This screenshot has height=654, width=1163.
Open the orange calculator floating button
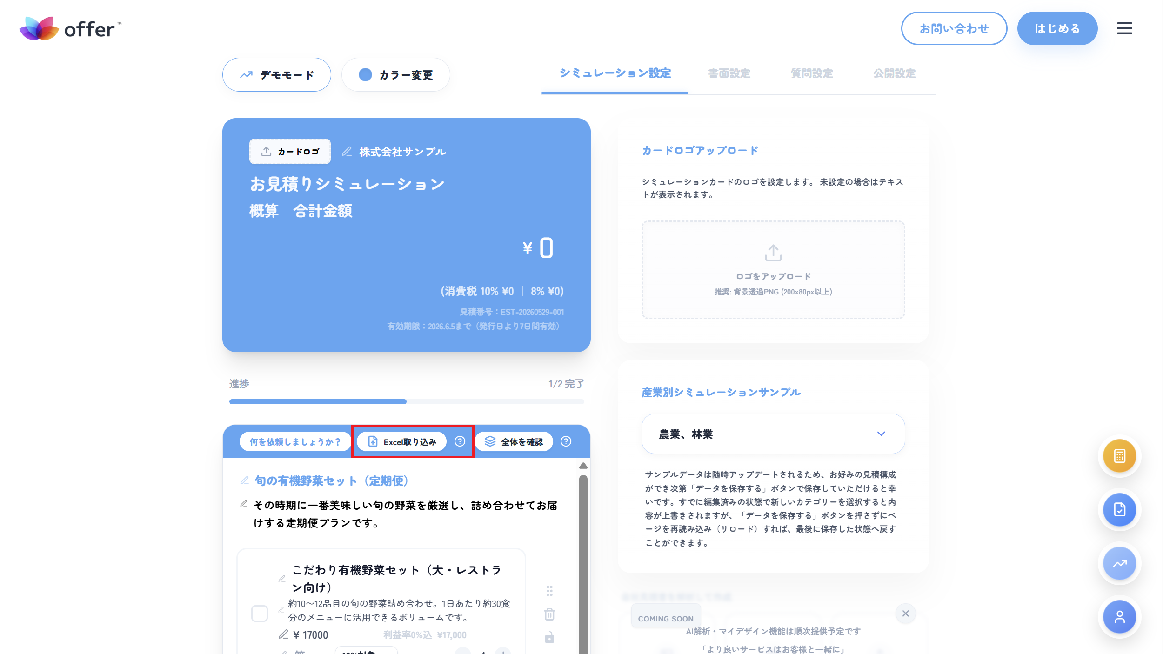[1119, 456]
